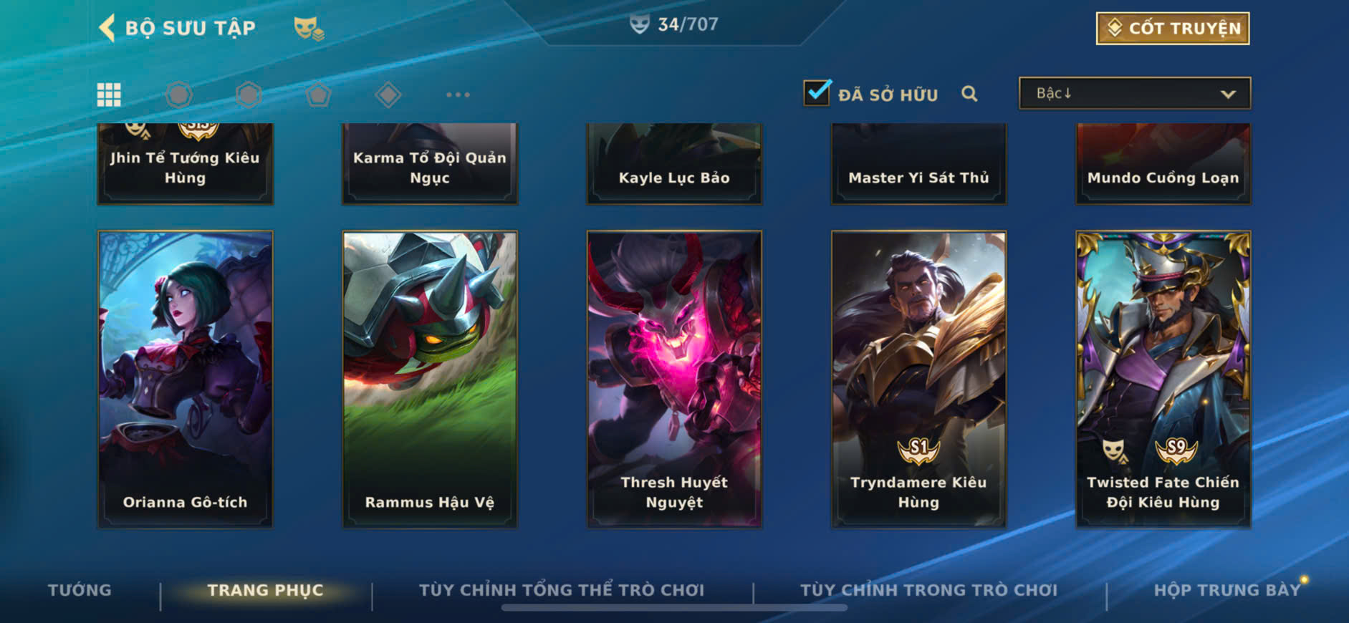
Task: Click the dropdown chevron arrow beside Bậc
Action: (x=1228, y=94)
